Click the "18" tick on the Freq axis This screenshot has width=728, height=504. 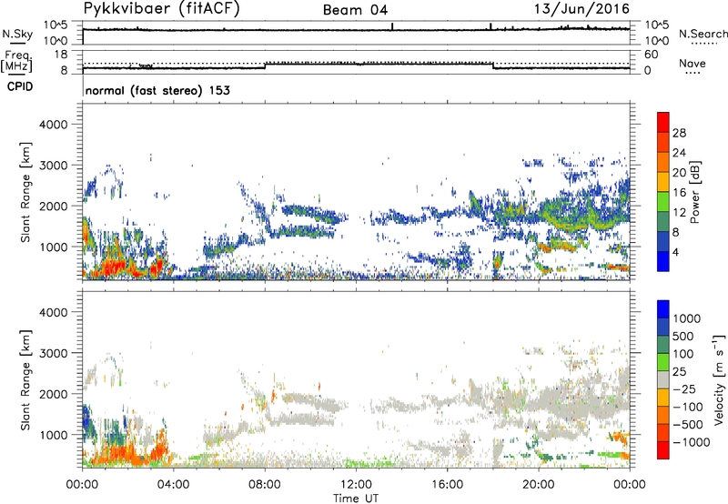tap(61, 55)
